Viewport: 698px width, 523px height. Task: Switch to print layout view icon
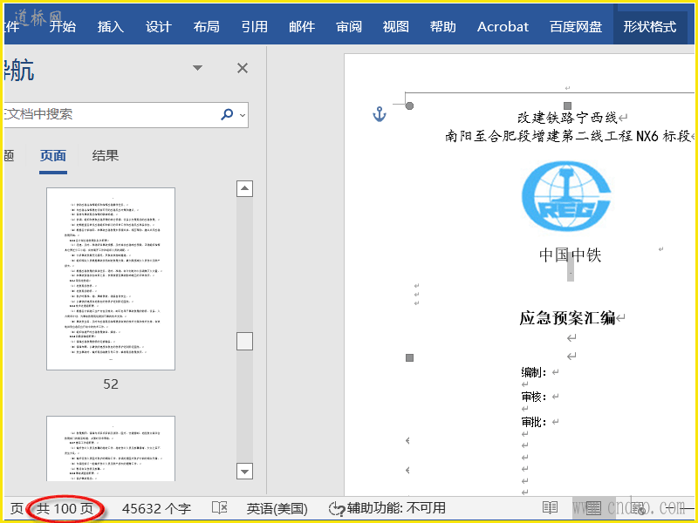click(593, 507)
